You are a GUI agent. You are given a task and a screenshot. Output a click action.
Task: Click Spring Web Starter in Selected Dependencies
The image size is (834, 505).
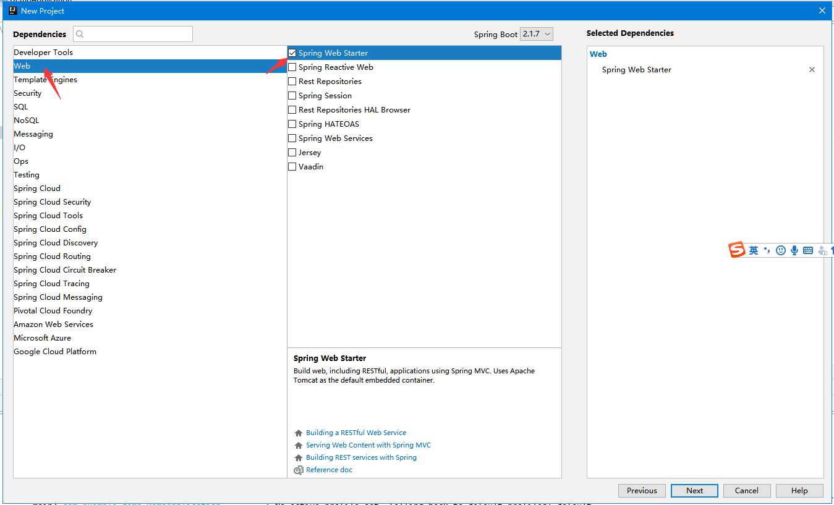pyautogui.click(x=637, y=70)
